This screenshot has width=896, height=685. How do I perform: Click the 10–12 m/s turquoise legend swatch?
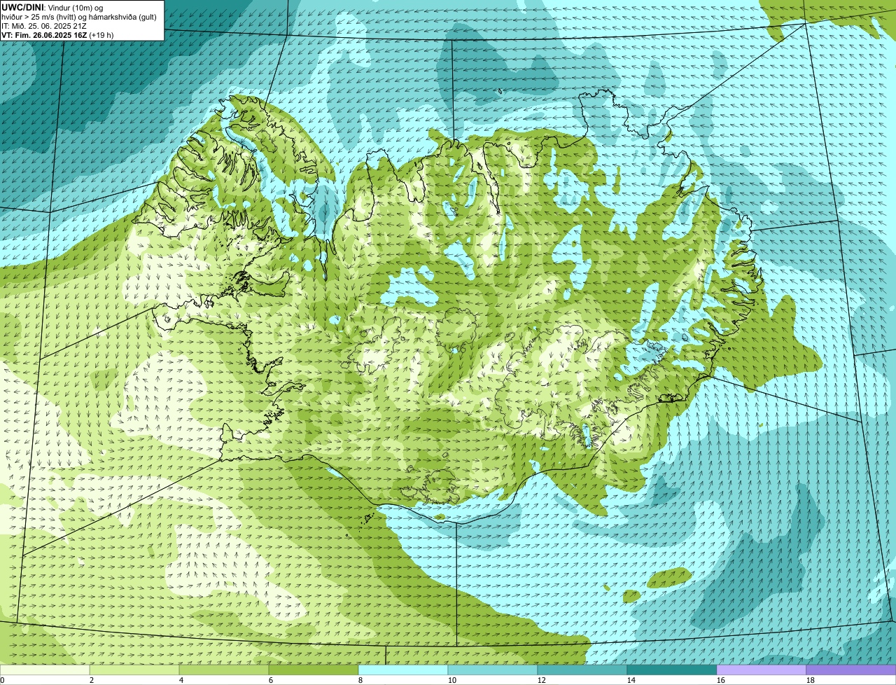coord(493,670)
